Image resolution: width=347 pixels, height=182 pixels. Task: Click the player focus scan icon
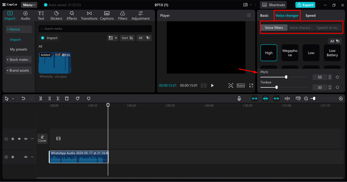tap(231, 85)
